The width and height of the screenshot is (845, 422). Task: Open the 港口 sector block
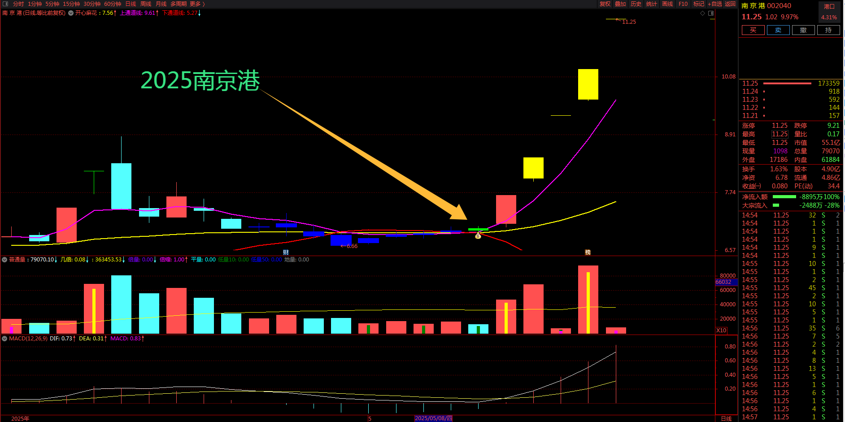point(829,6)
